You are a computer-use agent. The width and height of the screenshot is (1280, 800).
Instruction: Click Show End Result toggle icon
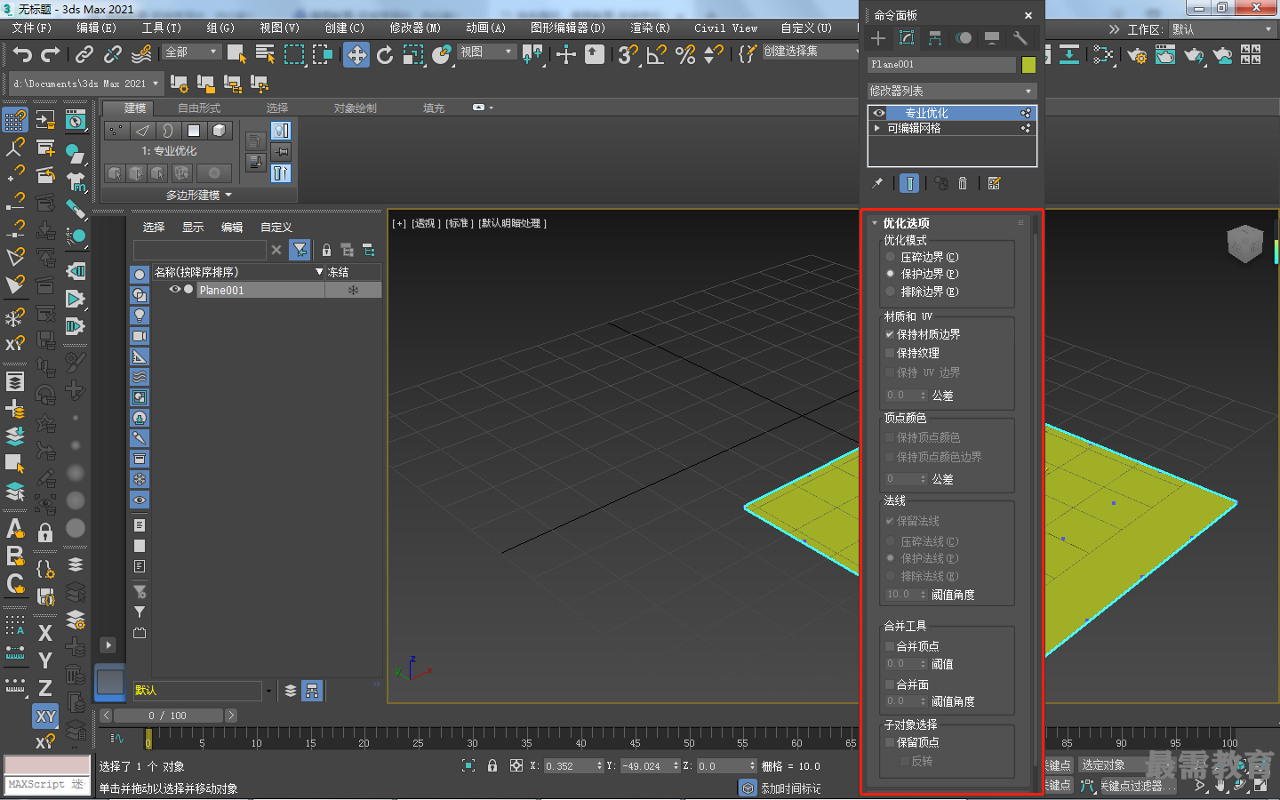coord(909,183)
